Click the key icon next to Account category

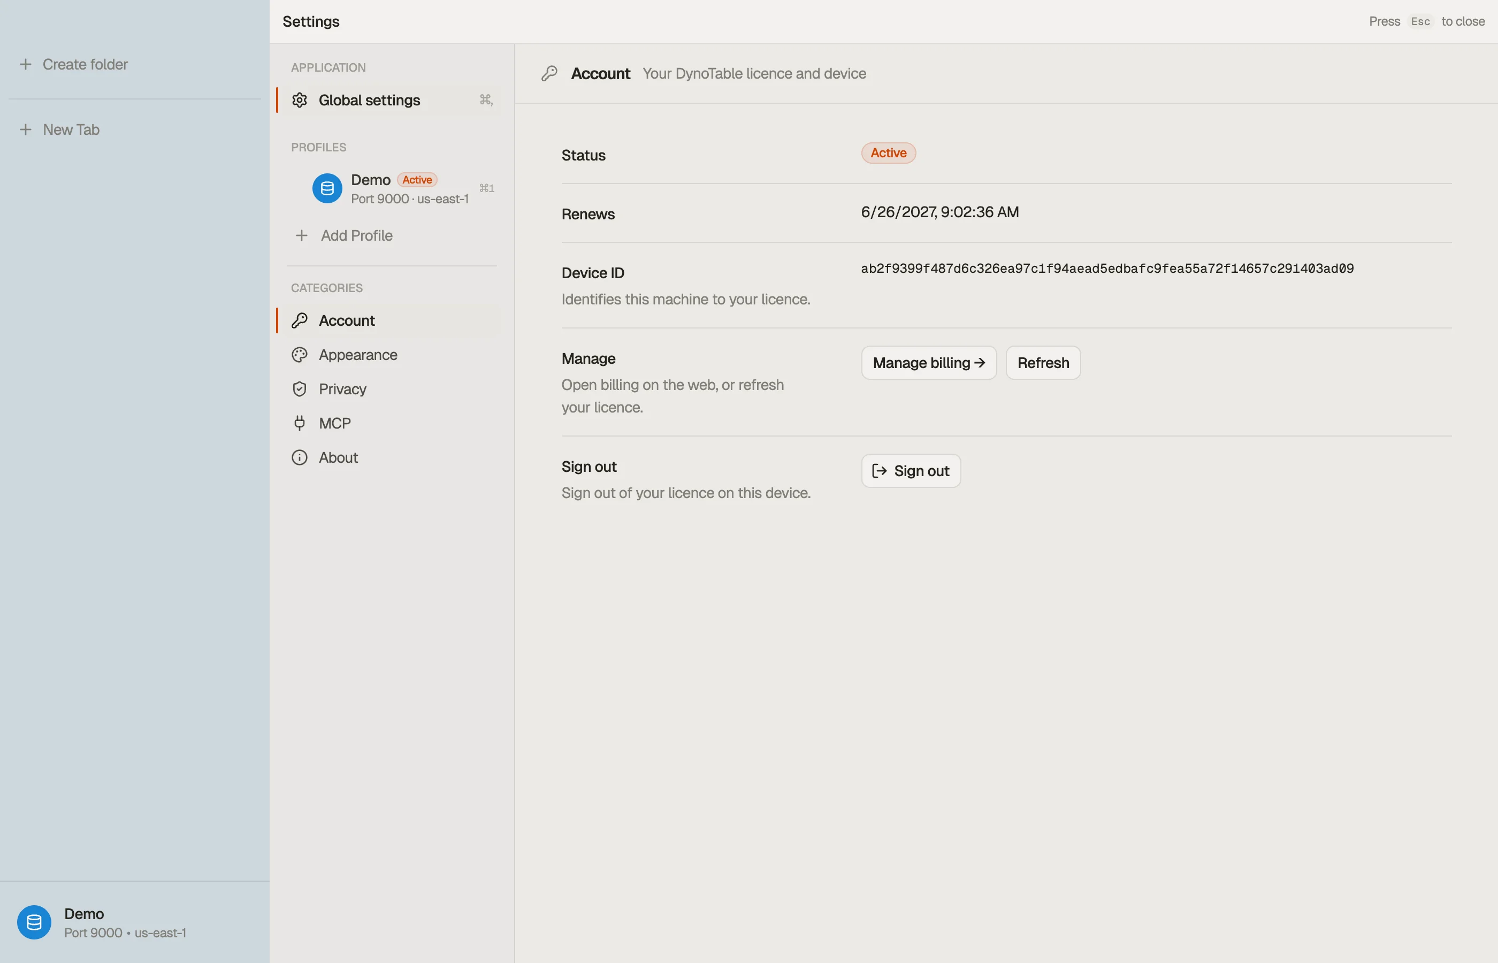pos(300,321)
